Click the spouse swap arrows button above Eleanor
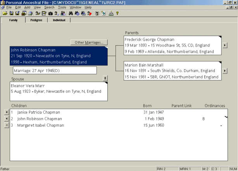The image size is (238, 171). tap(105, 78)
